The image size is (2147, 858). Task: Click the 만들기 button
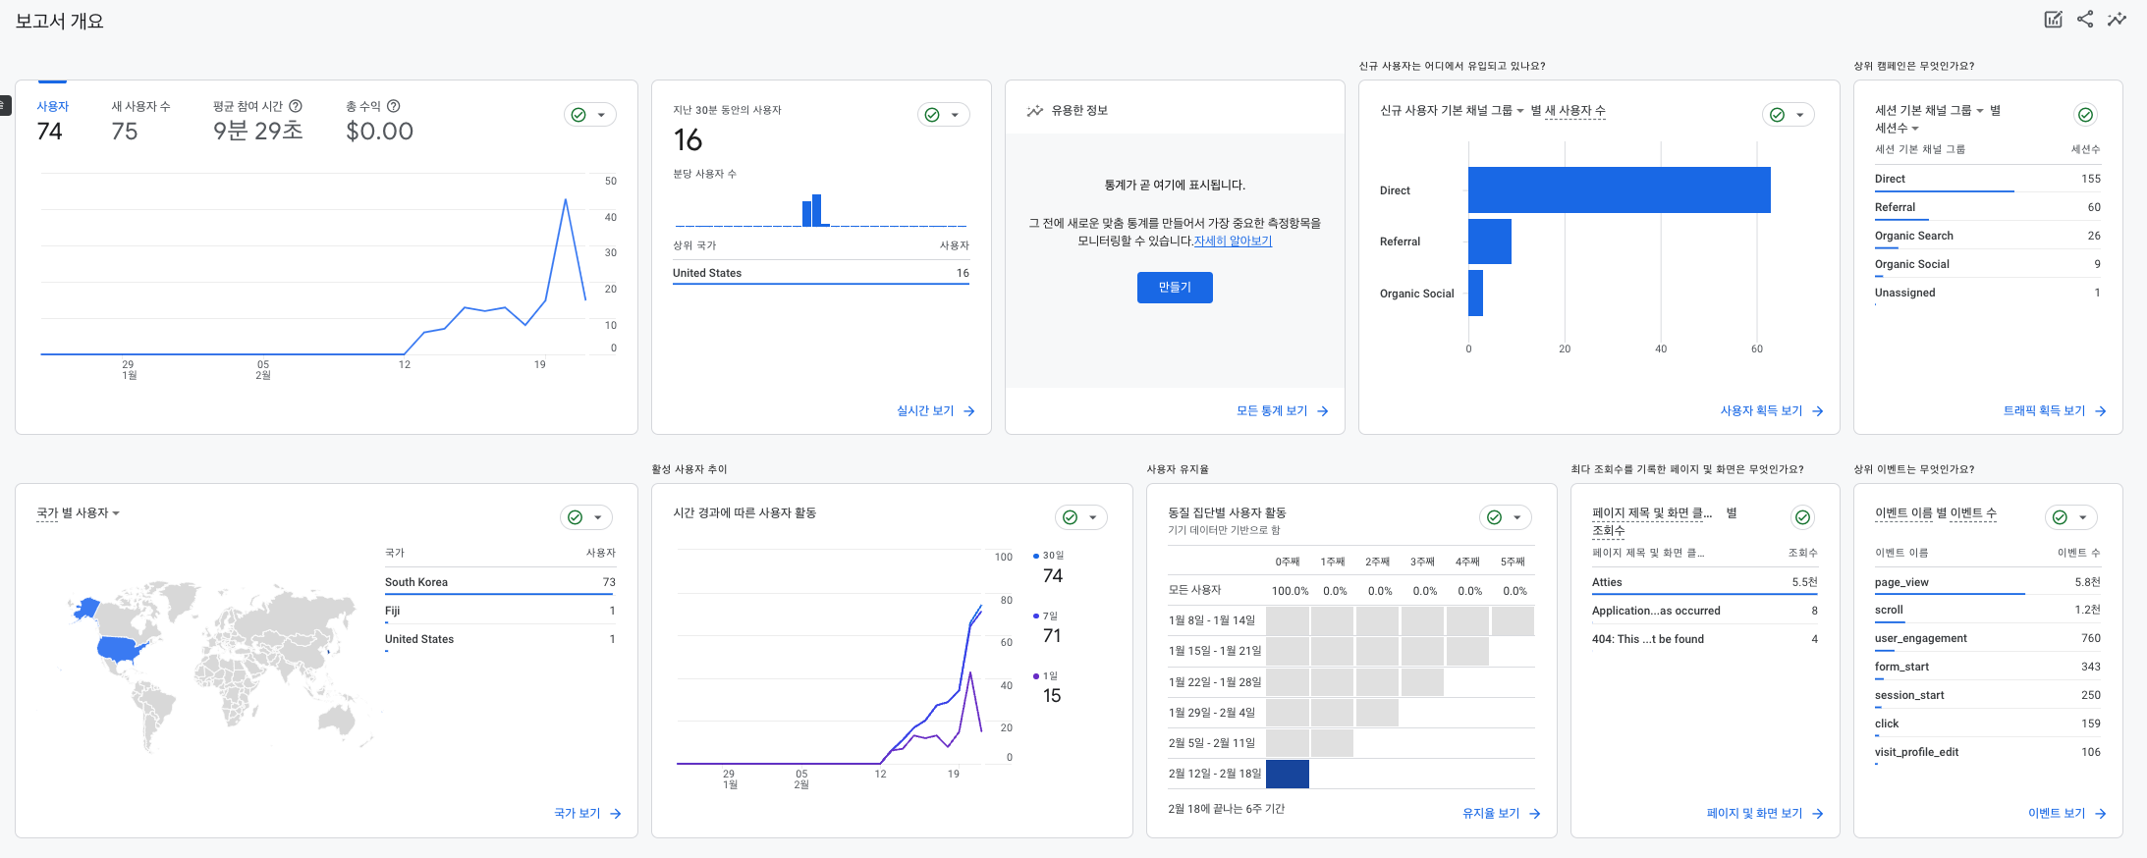pyautogui.click(x=1175, y=288)
